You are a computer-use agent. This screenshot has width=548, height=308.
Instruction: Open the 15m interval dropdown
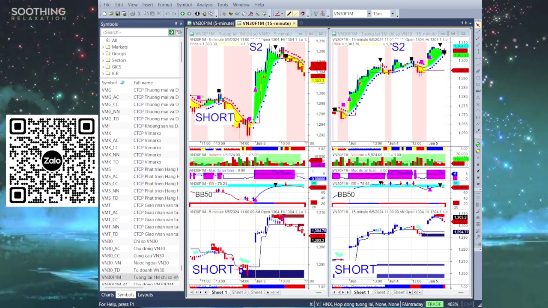393,14
